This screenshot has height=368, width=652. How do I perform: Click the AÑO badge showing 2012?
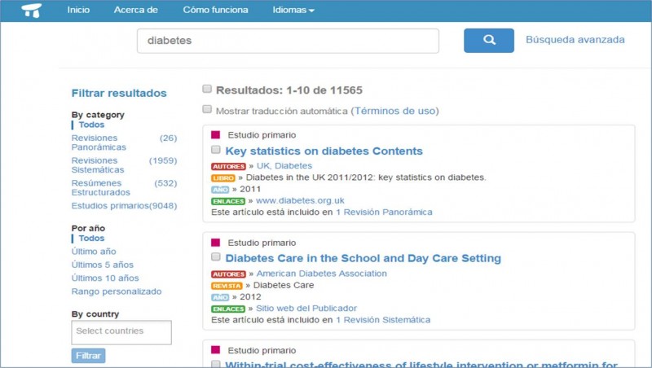pos(220,297)
